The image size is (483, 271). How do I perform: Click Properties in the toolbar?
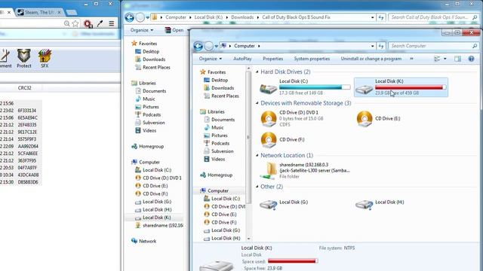(x=272, y=59)
